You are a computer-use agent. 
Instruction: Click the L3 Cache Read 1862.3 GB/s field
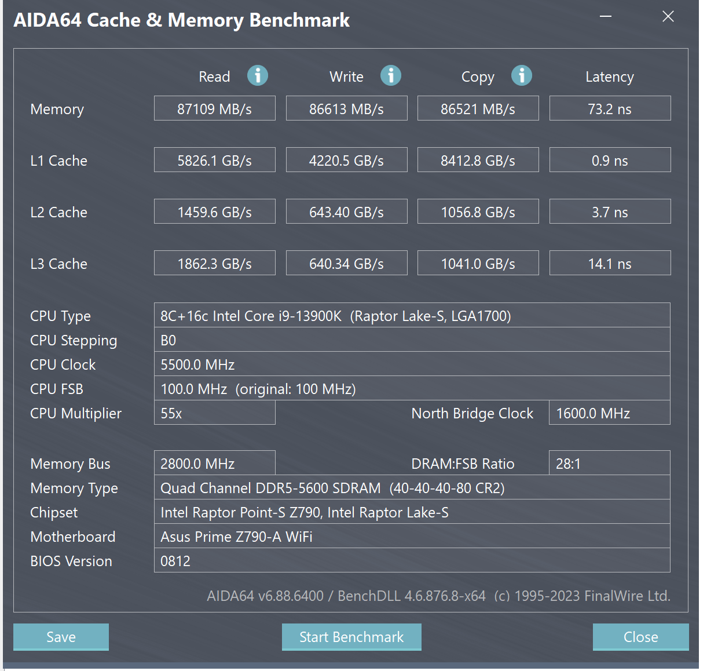[x=214, y=263]
